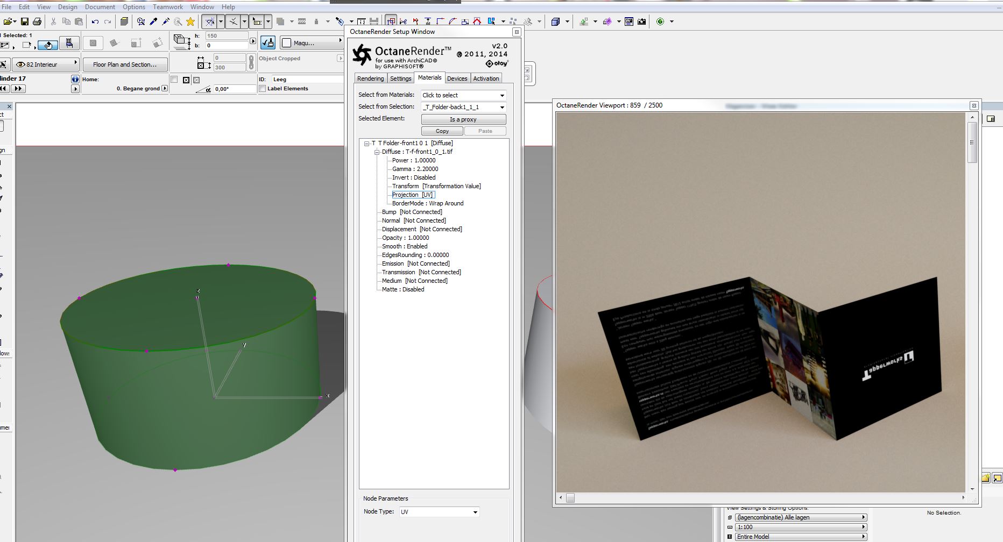
Task: Toggle the checkmark paintbrush surface override button
Action: 267,42
